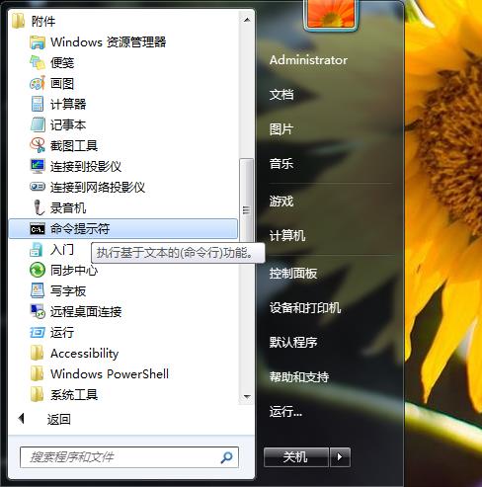This screenshot has height=487, width=482.
Task: Expand the Windows PowerShell folder
Action: [100, 373]
